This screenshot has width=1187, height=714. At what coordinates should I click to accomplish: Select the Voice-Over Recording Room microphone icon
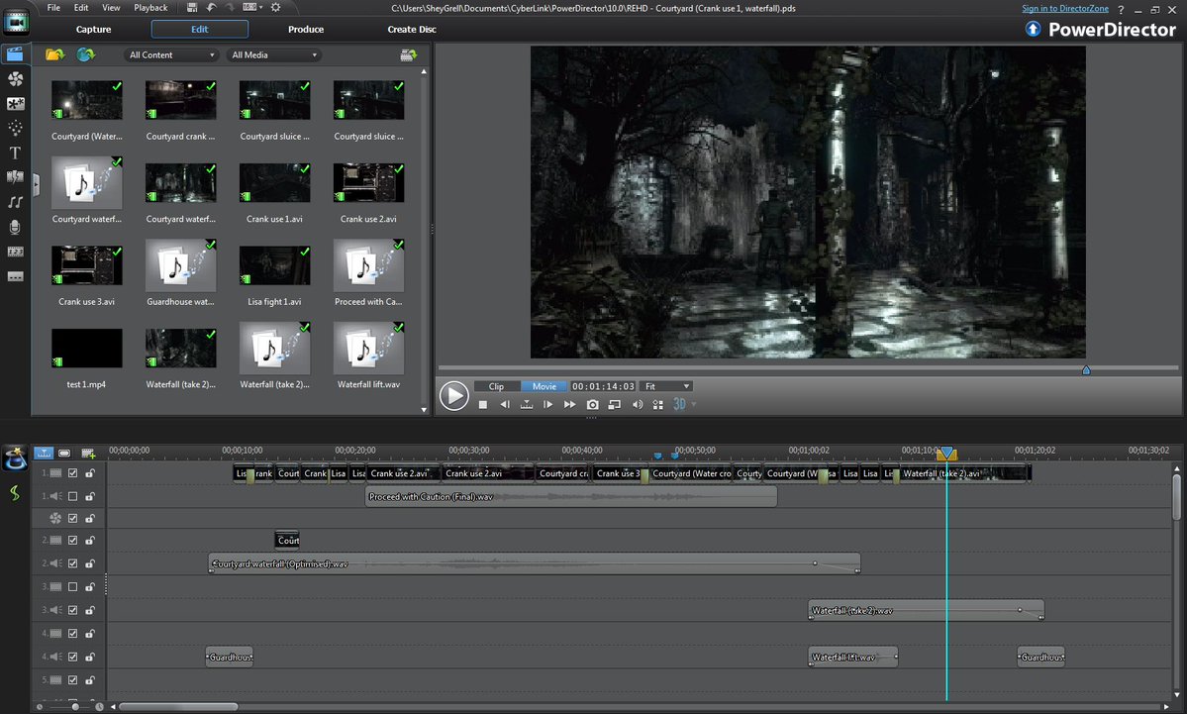click(x=15, y=226)
